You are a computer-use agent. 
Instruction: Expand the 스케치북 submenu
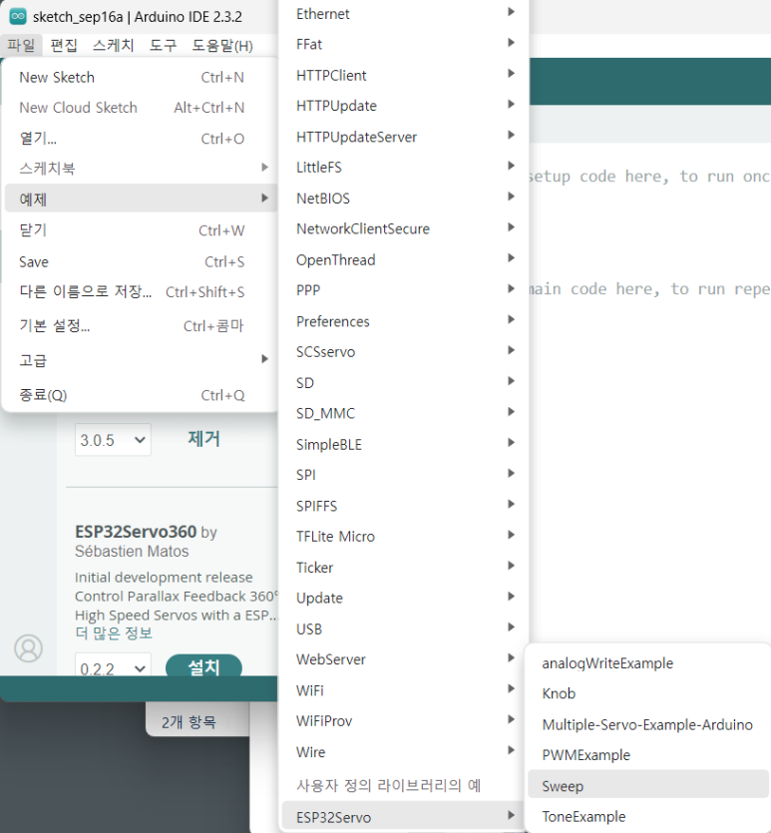pyautogui.click(x=141, y=169)
